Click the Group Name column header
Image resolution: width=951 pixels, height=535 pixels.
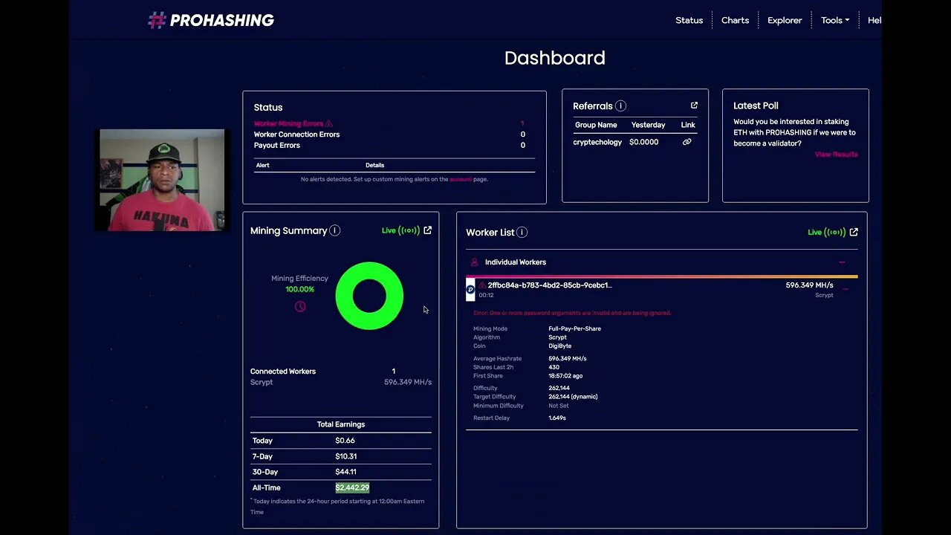pyautogui.click(x=596, y=125)
